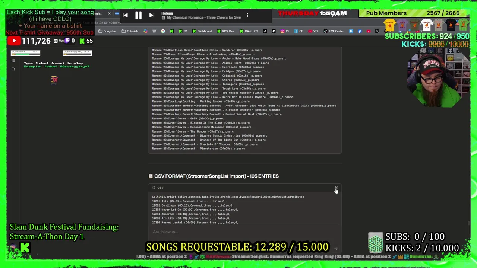
Task: Click the Rename line Courage My Love - Tough Love
Action: pyautogui.click(x=209, y=89)
